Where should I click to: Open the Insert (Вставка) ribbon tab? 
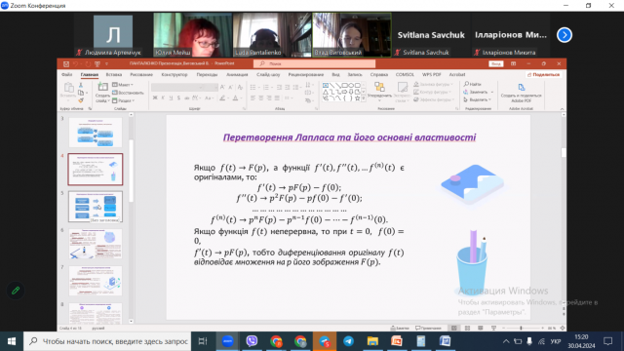click(114, 74)
